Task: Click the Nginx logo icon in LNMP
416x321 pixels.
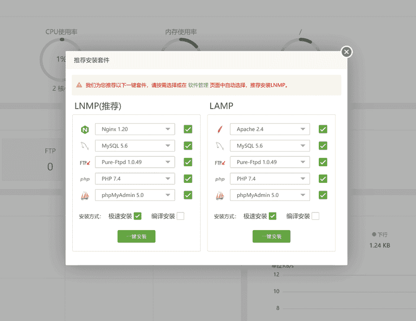Action: click(85, 130)
